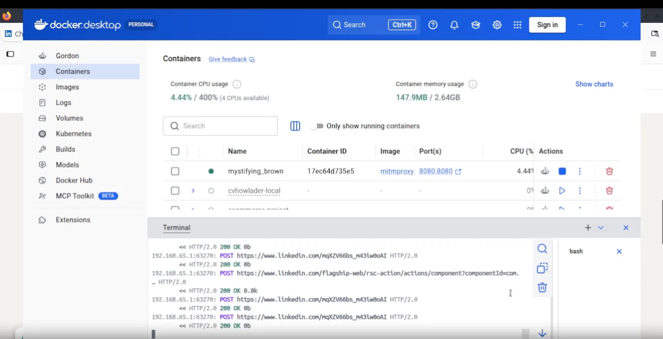Check the cvhowlader-local row checkbox

175,191
